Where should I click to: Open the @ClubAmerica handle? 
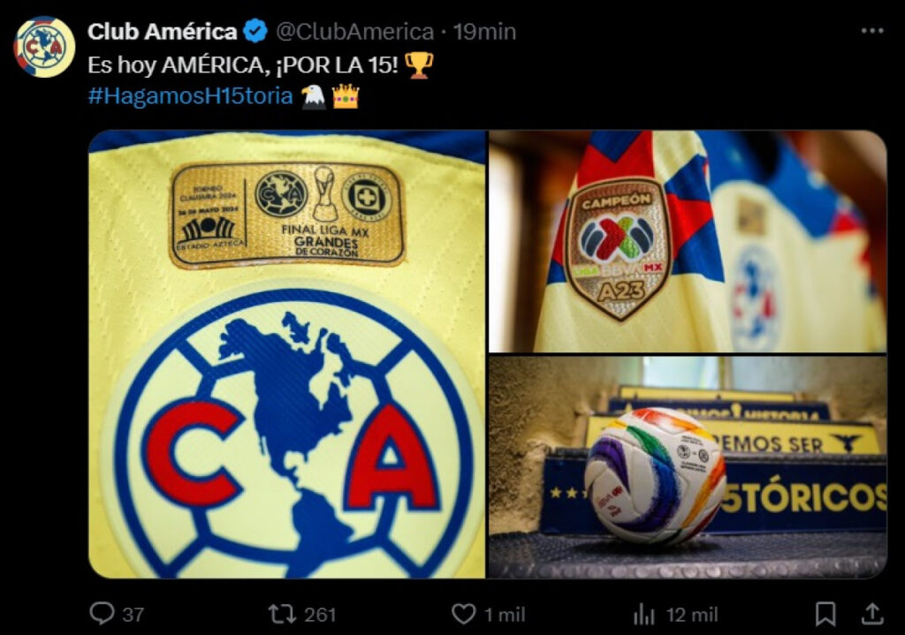coord(355,32)
